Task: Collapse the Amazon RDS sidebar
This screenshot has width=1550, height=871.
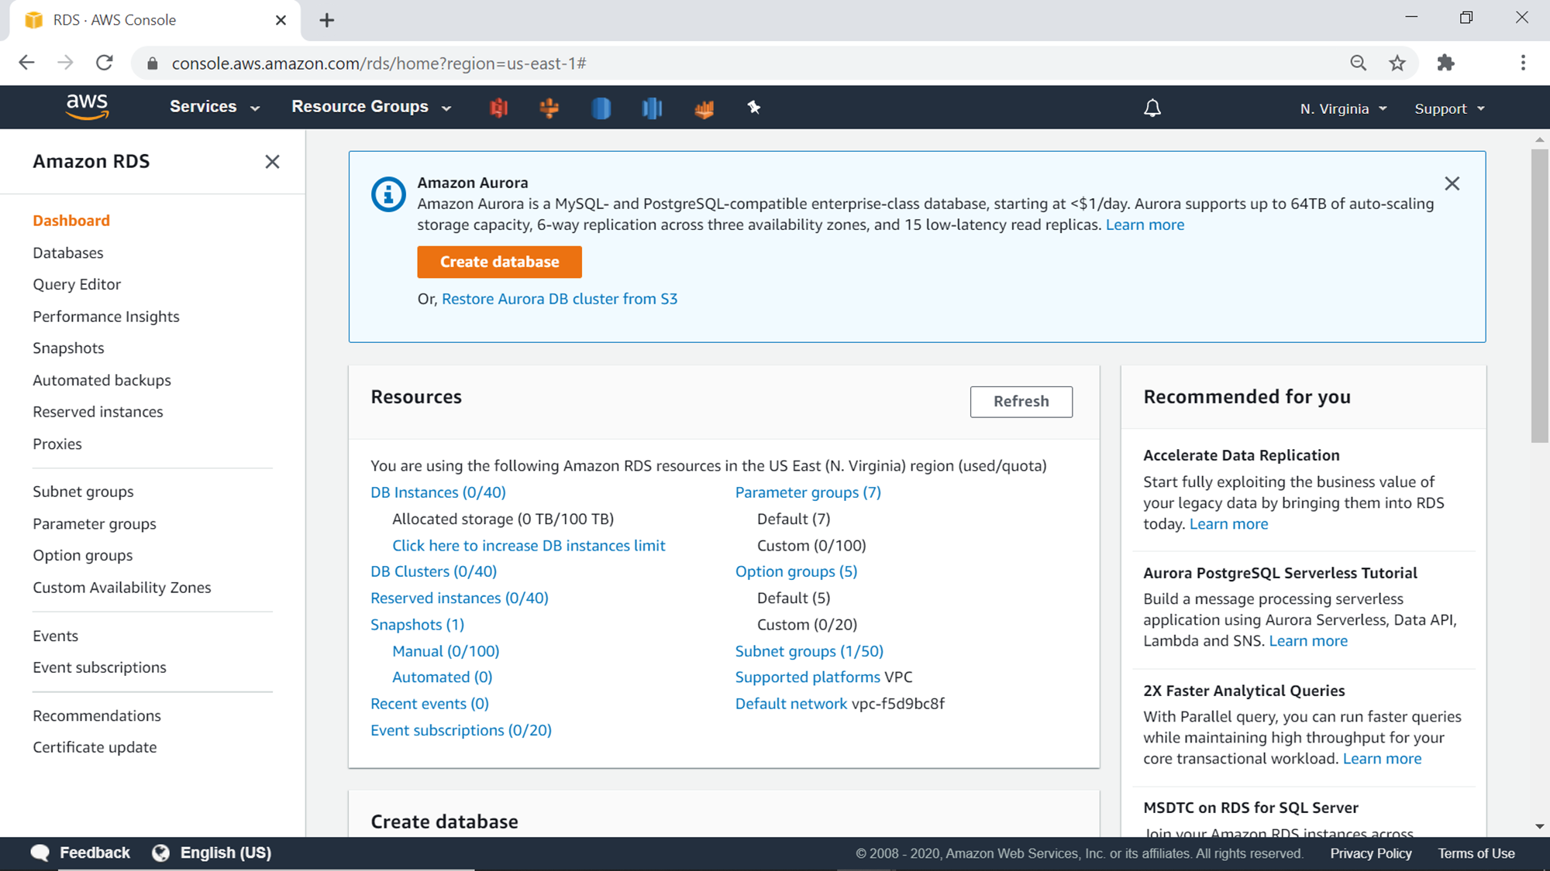Action: [x=272, y=162]
